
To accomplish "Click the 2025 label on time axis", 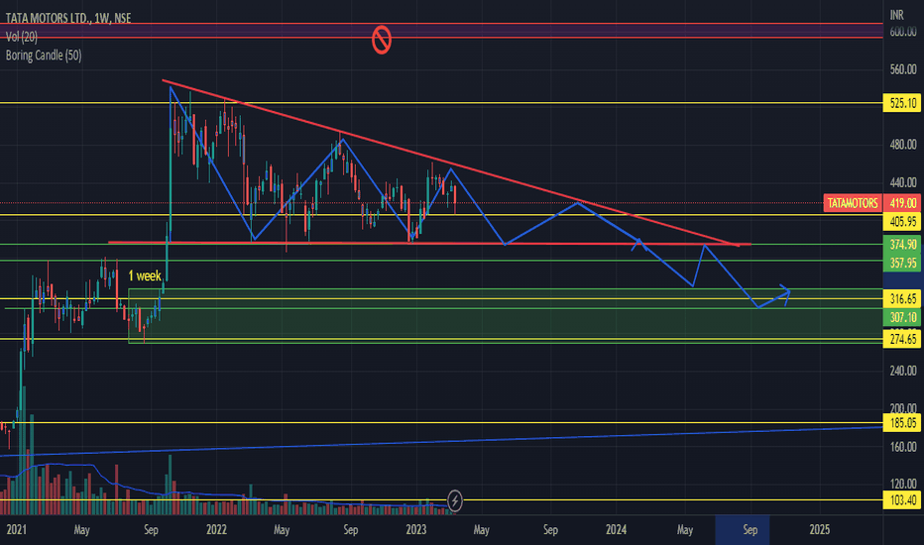I will point(819,530).
